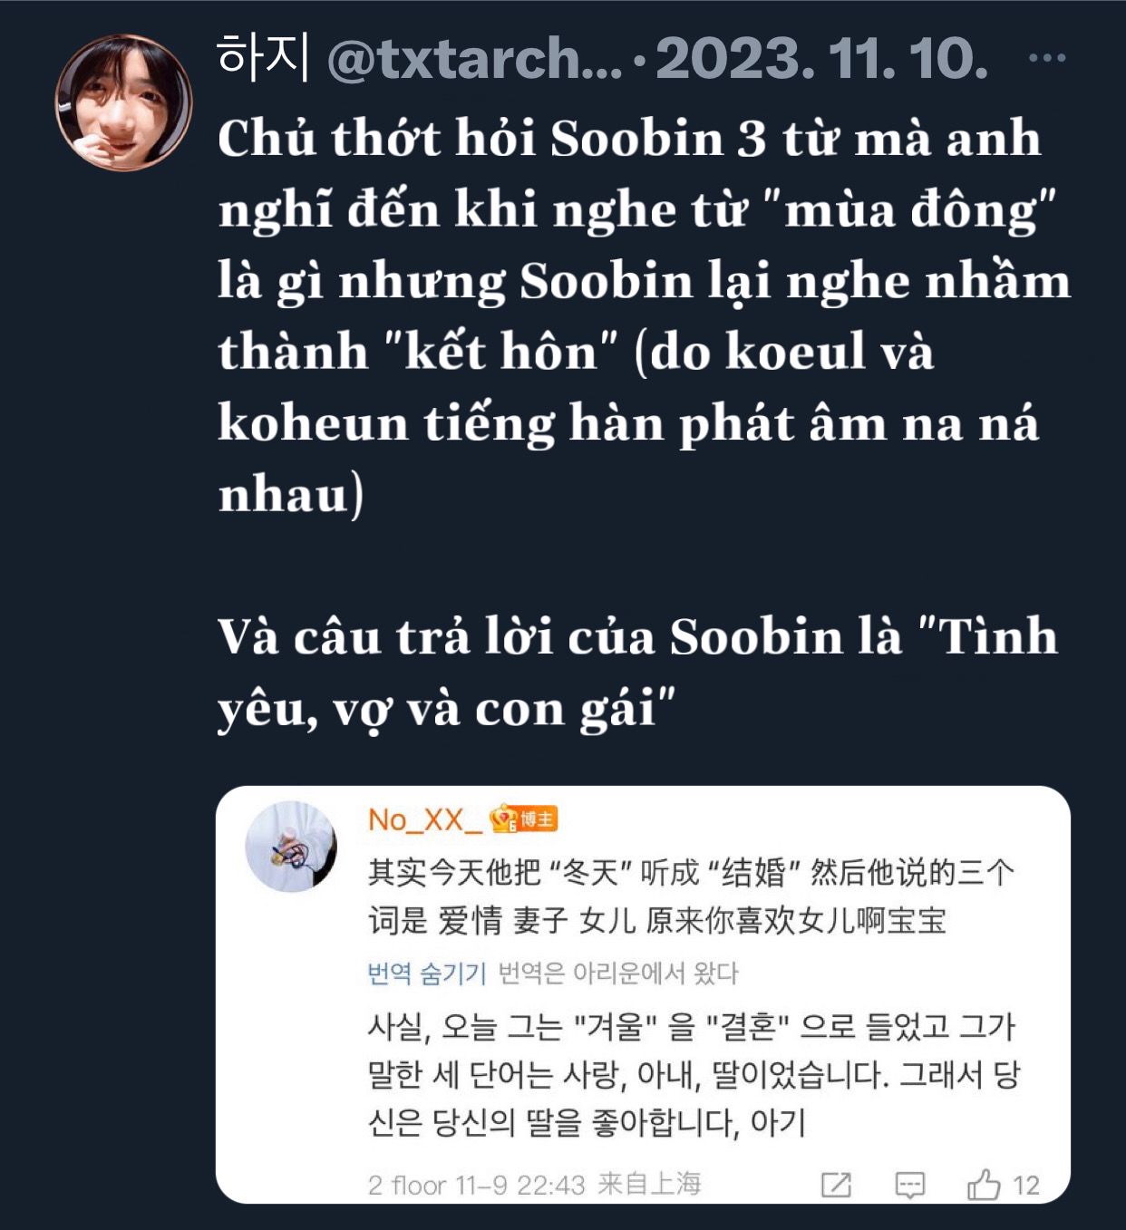Tap the share icon in the Weibo comment
Viewport: 1126px width, 1230px height.
(836, 1185)
